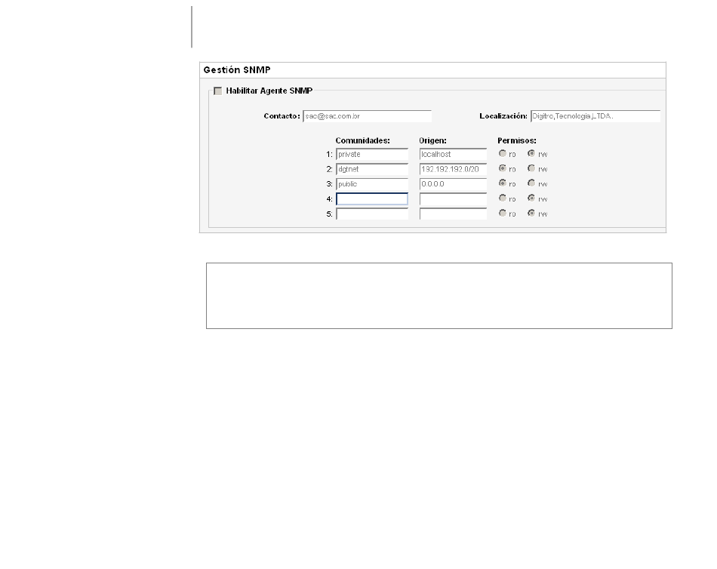Choose 'ro' radio for public community
Screen dimensions: 717x569
pos(503,183)
